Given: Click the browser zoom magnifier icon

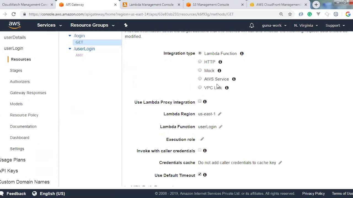Looking at the screenshot, I should pos(281,14).
